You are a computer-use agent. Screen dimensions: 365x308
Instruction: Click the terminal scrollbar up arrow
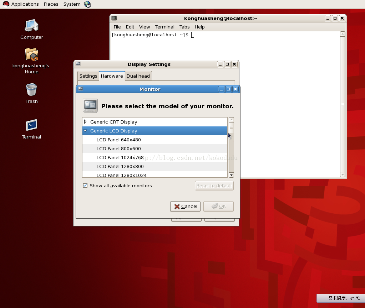coord(343,34)
